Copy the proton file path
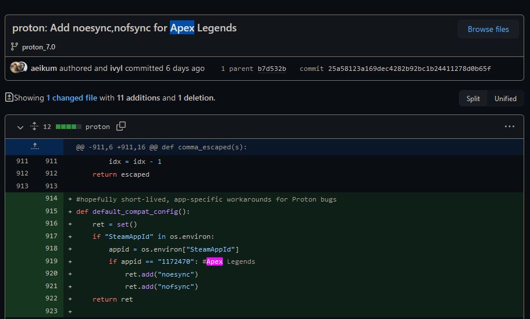Image resolution: width=530 pixels, height=319 pixels. point(121,126)
